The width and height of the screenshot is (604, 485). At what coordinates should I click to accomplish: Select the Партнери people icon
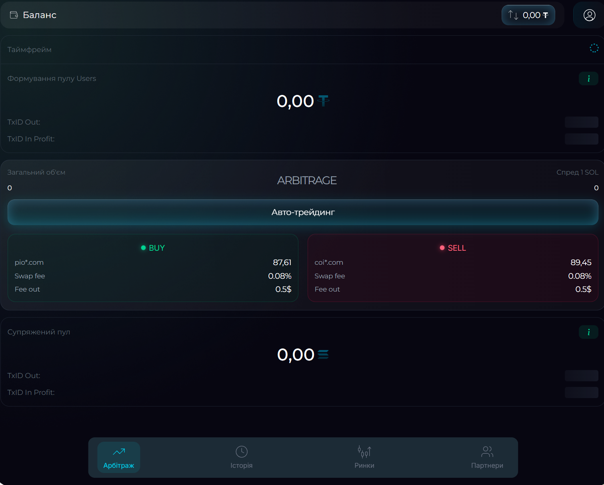coord(487,452)
